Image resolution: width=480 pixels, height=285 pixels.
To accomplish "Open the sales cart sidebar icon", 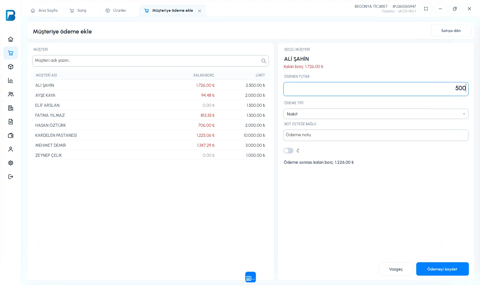I will 10,53.
